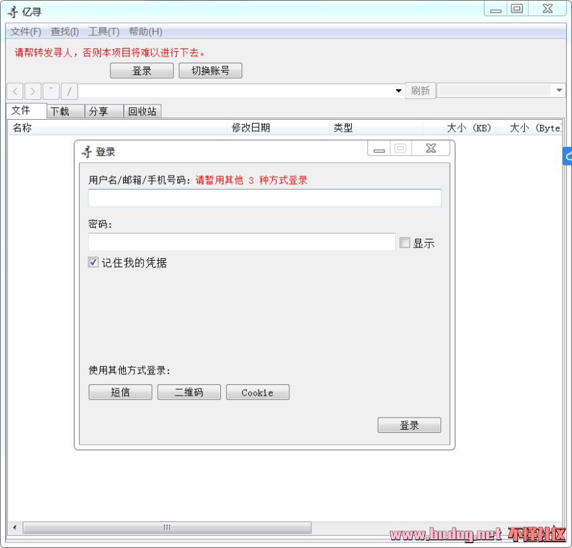
Task: Open the 查找(I) menu
Action: (65, 32)
